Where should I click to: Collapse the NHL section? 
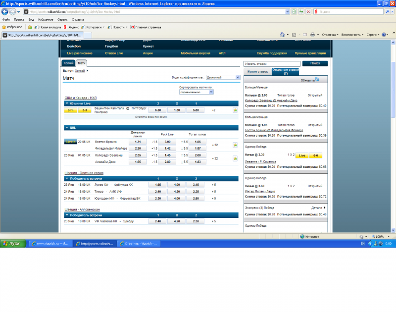point(67,128)
